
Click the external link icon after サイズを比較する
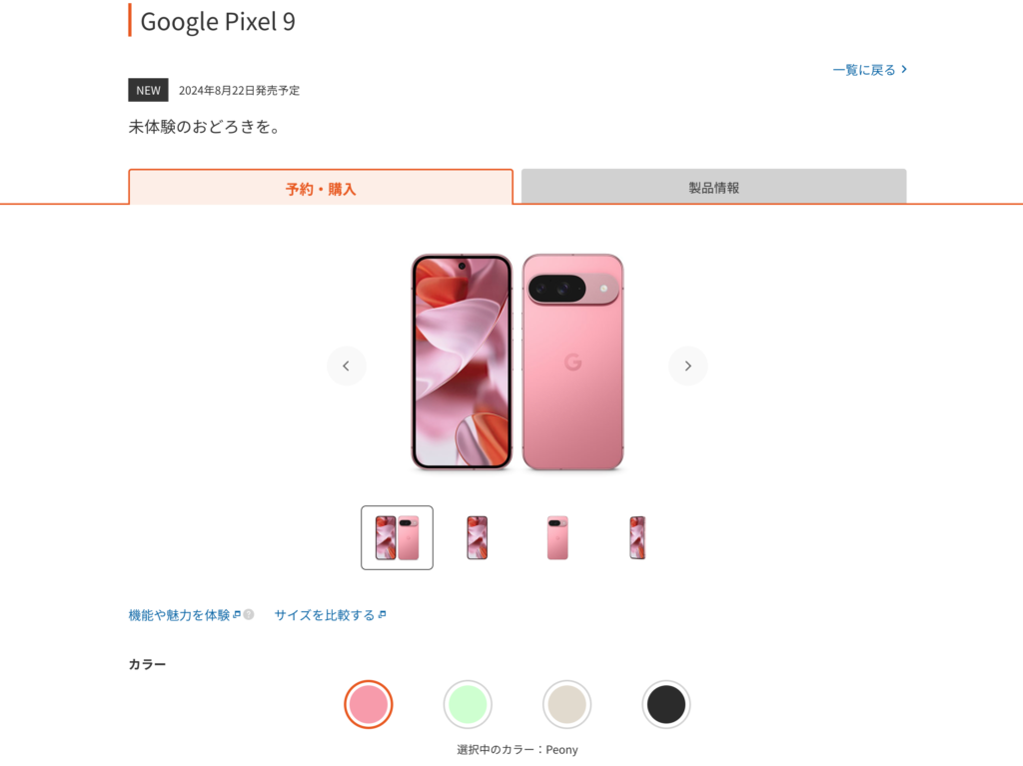click(383, 614)
